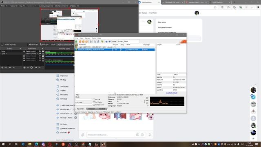Open Фильтры button in OBS source toolbar

point(44,45)
